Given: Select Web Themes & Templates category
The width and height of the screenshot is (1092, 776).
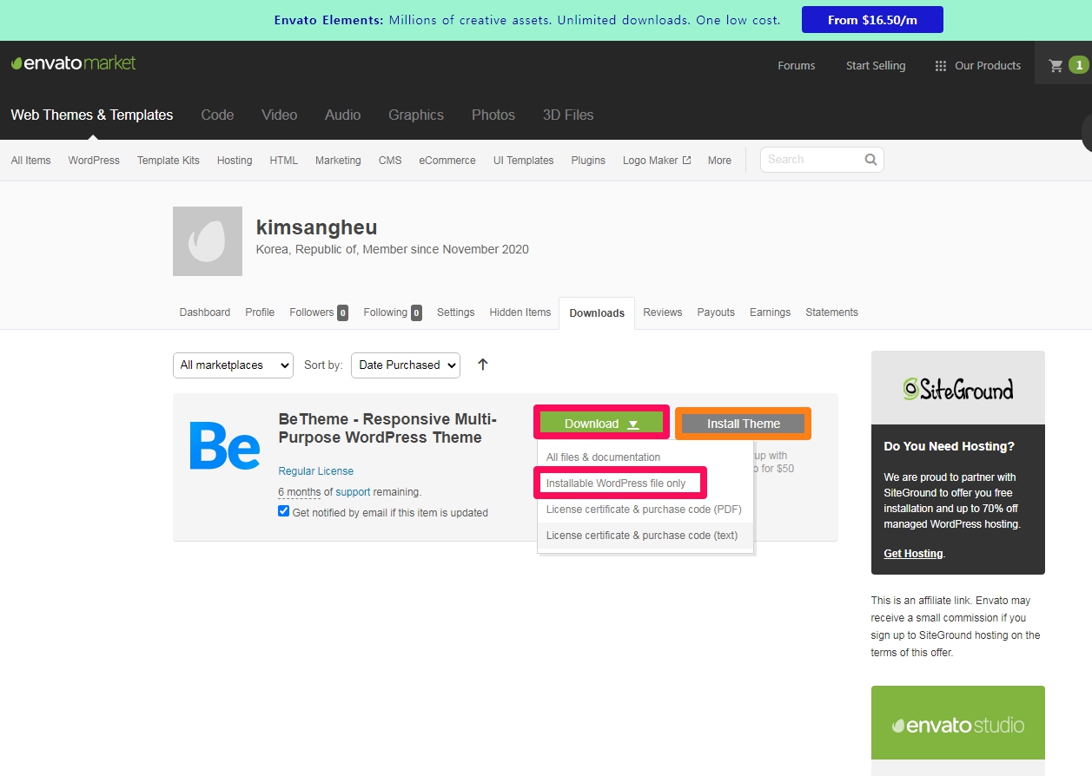Looking at the screenshot, I should pyautogui.click(x=92, y=115).
